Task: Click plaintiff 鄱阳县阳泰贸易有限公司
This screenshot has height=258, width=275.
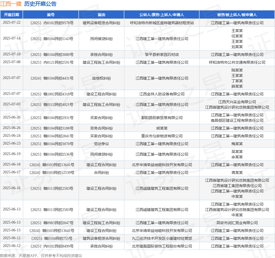Action: 162,118
